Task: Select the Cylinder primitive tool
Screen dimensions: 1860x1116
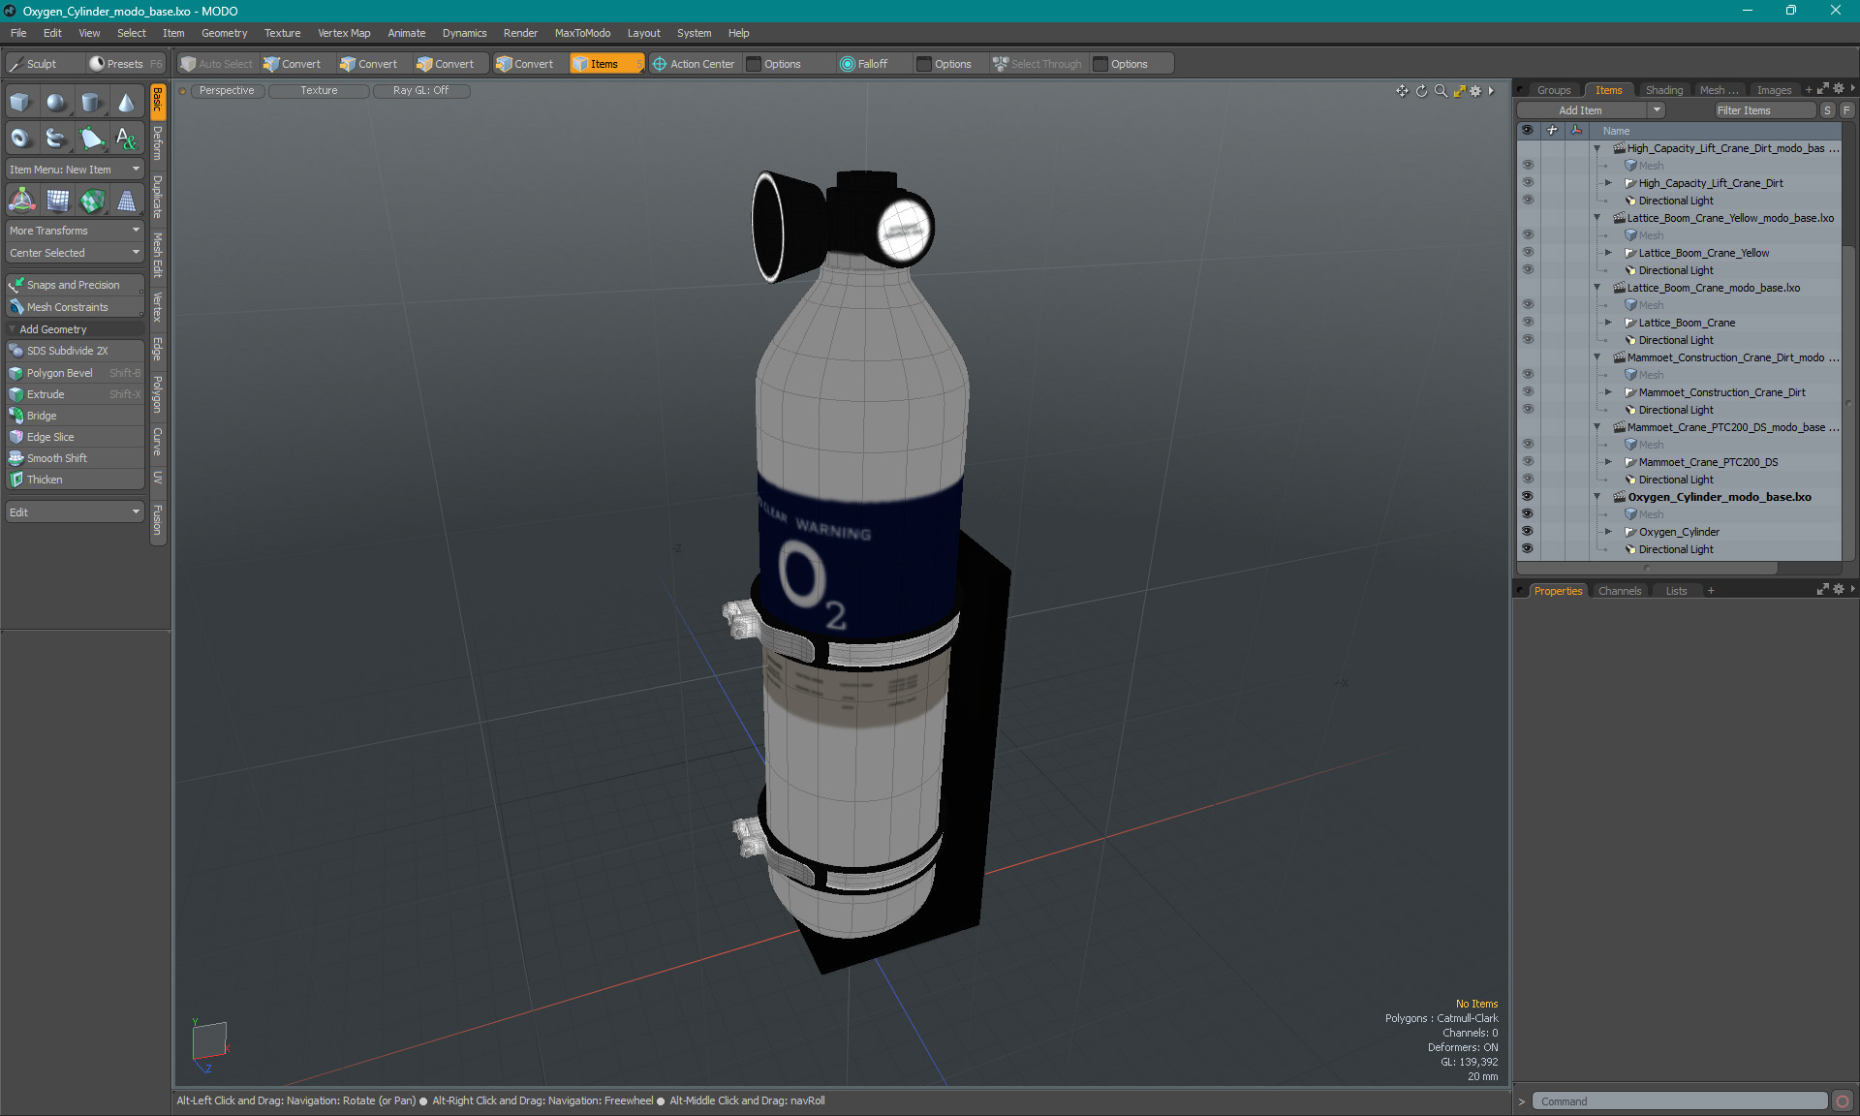Action: [91, 103]
